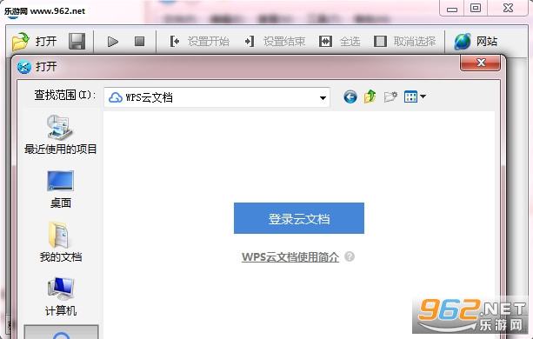
Task: Start playback with the play icon
Action: [x=113, y=42]
